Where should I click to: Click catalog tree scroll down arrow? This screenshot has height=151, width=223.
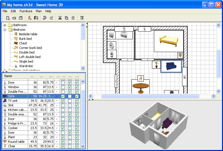(83, 68)
